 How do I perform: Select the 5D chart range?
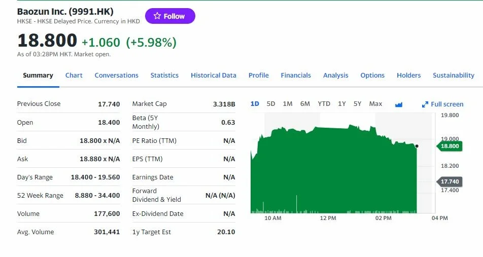[x=271, y=104]
